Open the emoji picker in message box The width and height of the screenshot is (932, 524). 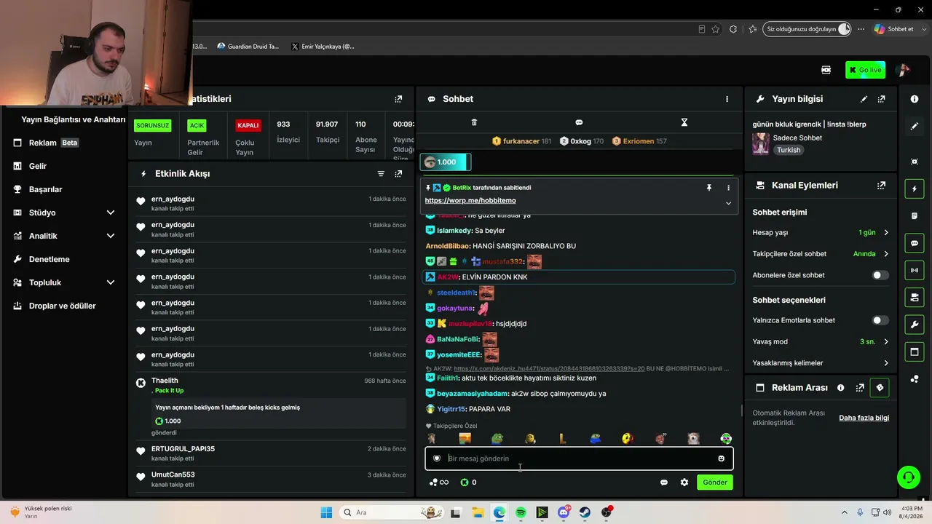[722, 458]
